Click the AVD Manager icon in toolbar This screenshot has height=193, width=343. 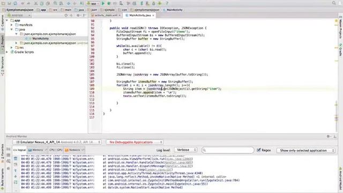click(148, 3)
